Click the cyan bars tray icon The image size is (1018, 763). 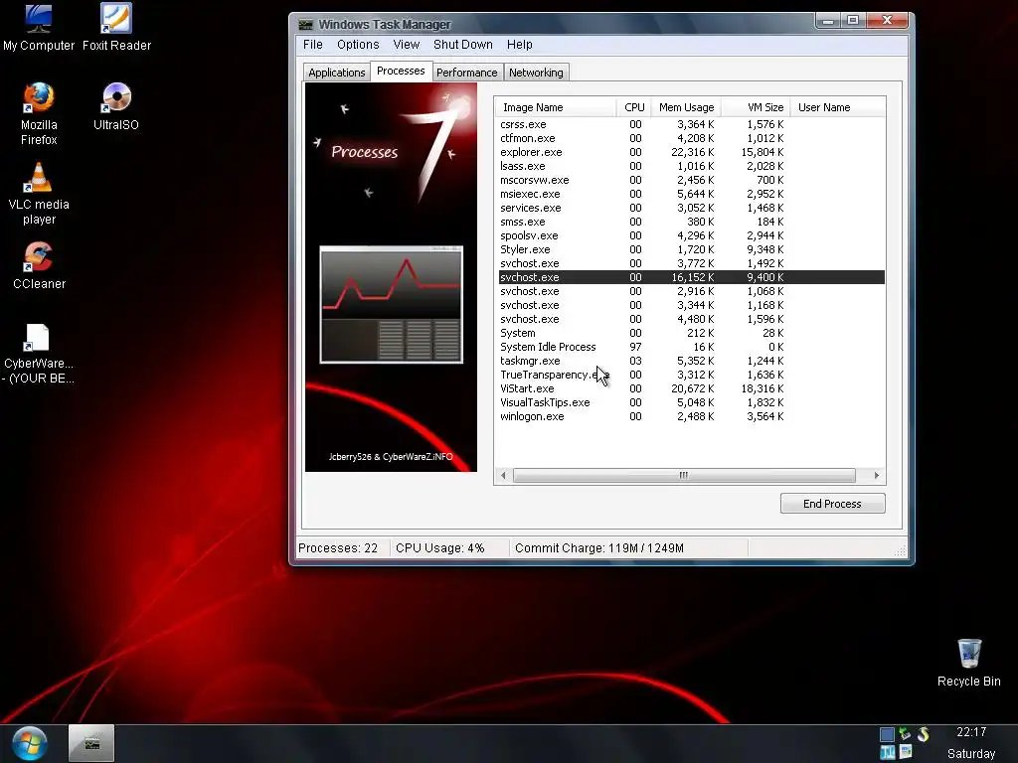coord(888,752)
